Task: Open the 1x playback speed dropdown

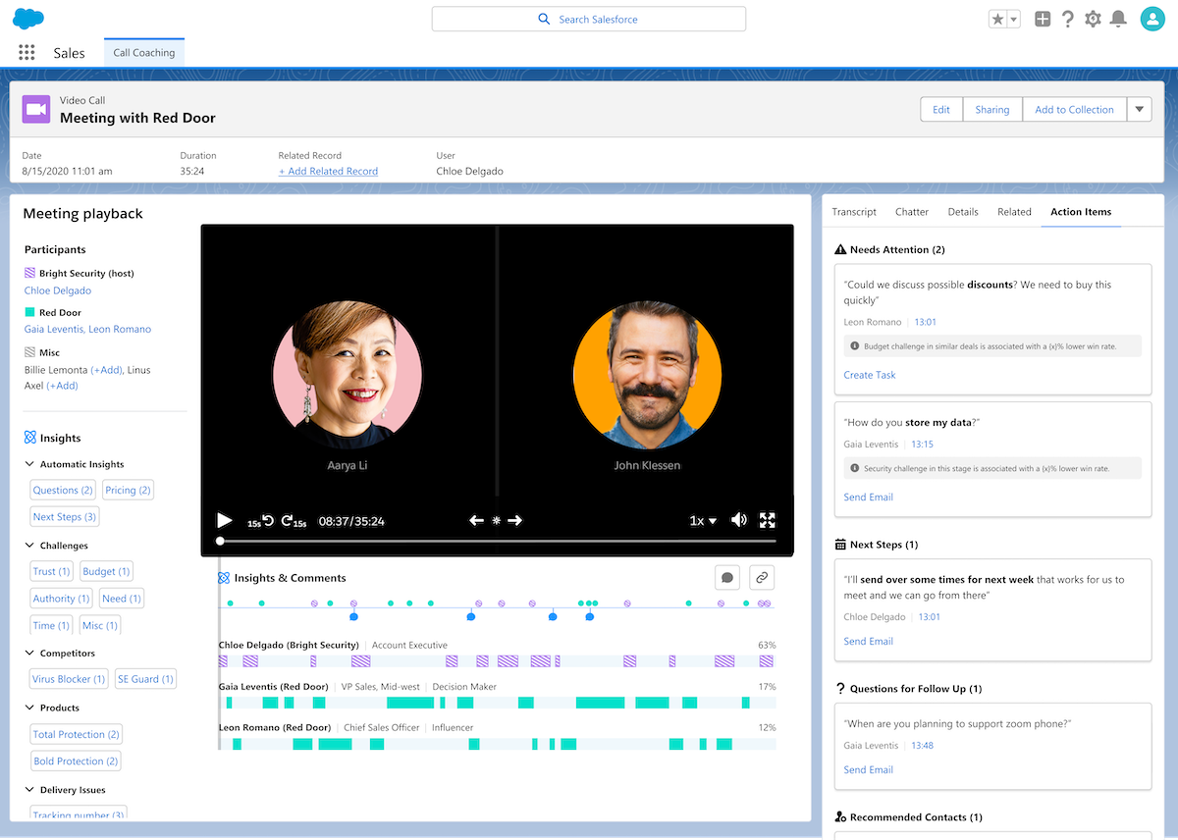Action: coord(702,520)
